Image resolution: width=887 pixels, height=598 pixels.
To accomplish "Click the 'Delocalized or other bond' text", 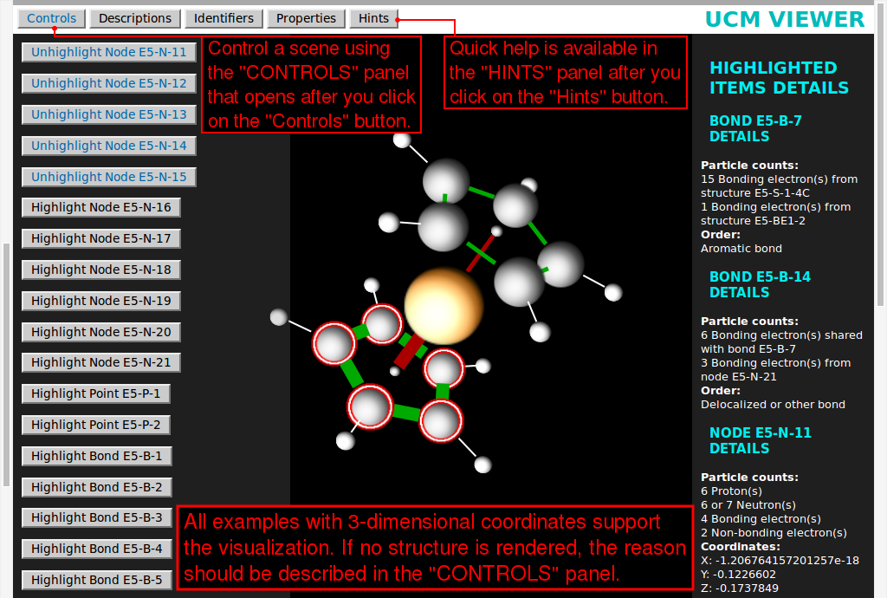I will (773, 405).
